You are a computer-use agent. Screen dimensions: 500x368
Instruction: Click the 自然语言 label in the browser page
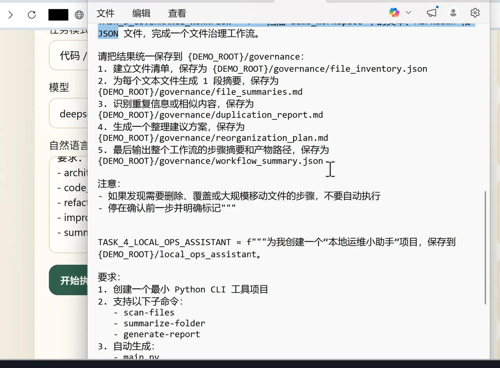pyautogui.click(x=68, y=145)
